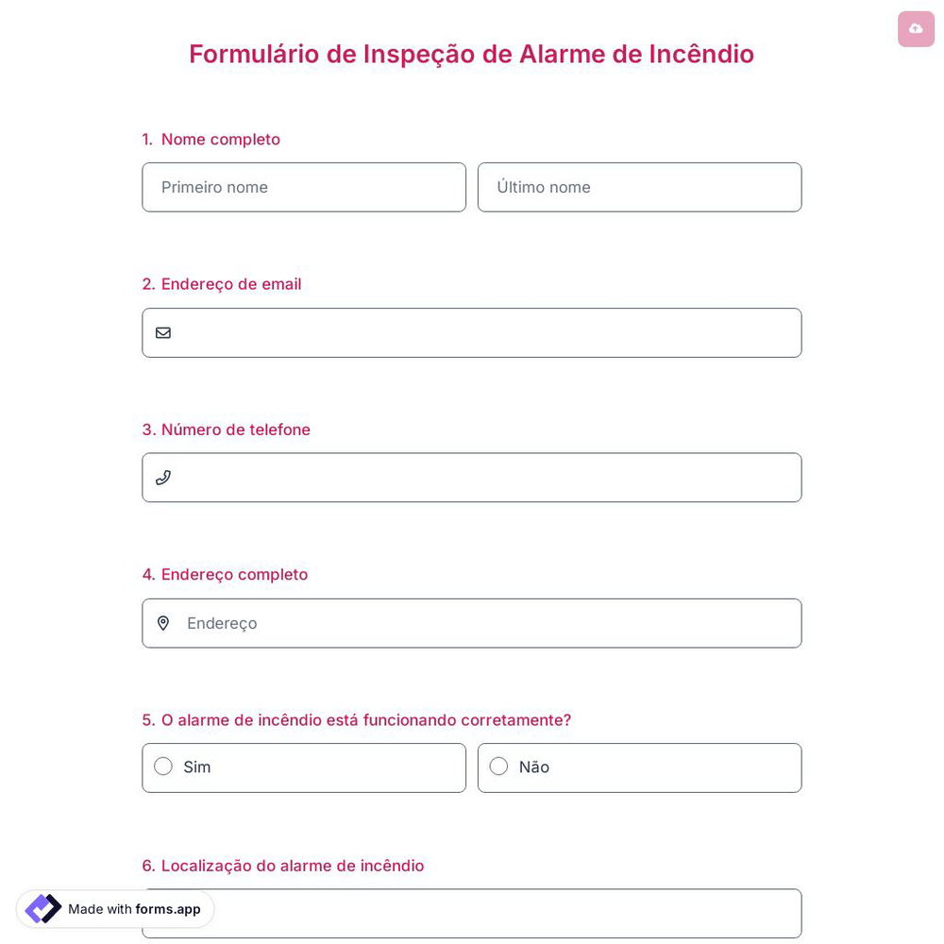Click the form title heading
This screenshot has width=944, height=944.
pos(472,54)
